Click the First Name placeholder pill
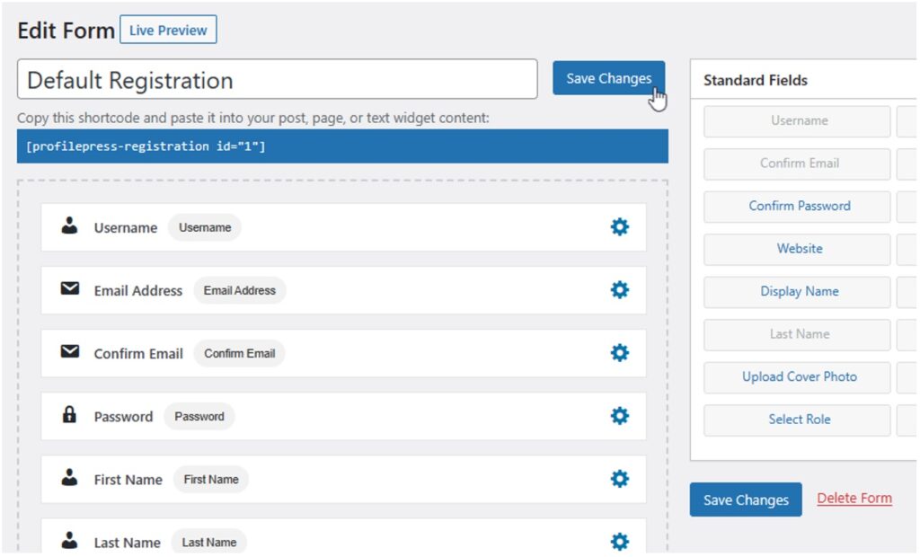 (210, 480)
